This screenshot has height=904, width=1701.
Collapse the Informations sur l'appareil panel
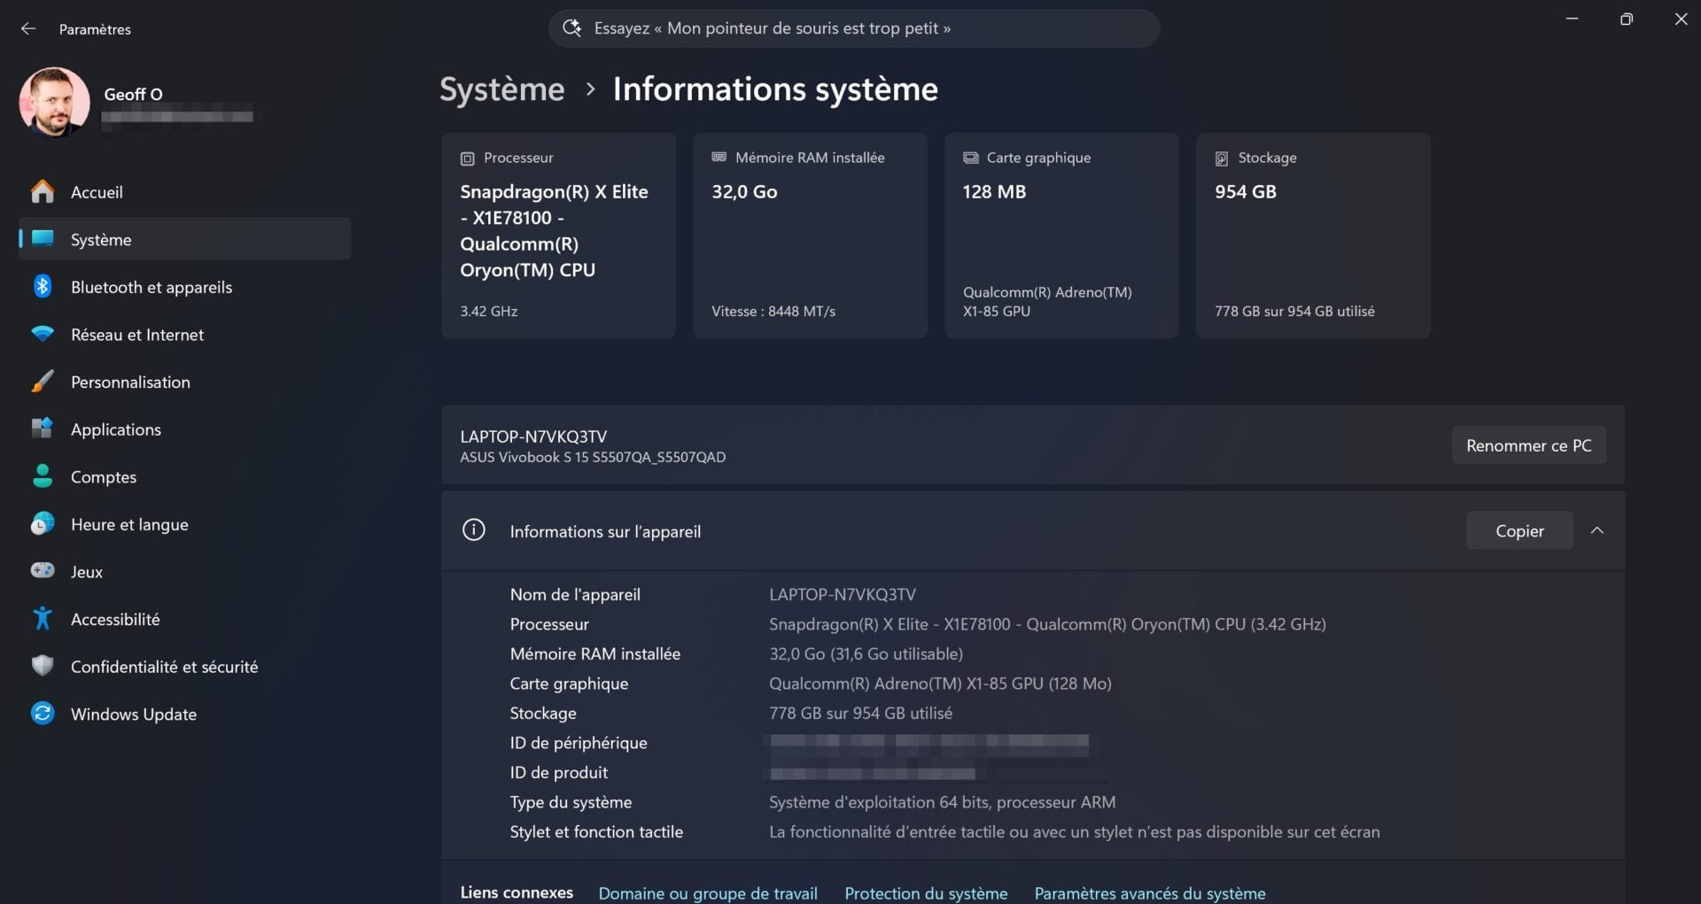coord(1597,529)
